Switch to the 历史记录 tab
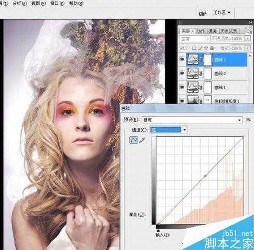Viewport: 254px width, 250px height. (x=229, y=31)
